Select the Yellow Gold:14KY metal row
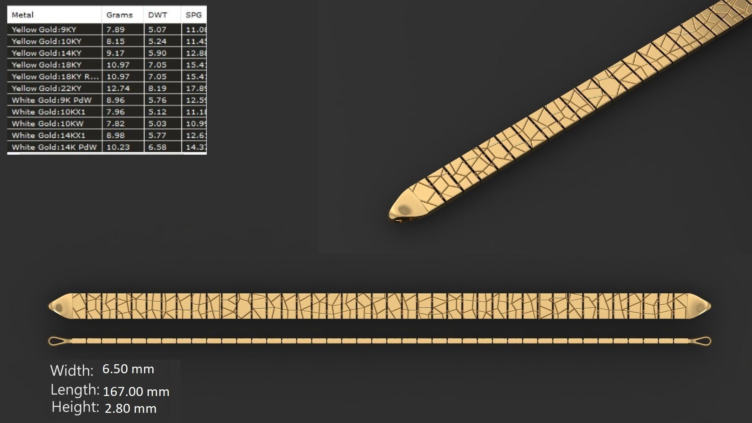Image resolution: width=752 pixels, height=423 pixels. click(46, 53)
